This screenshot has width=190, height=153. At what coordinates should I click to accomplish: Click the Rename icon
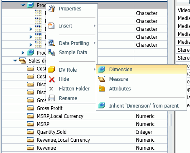[51, 98]
